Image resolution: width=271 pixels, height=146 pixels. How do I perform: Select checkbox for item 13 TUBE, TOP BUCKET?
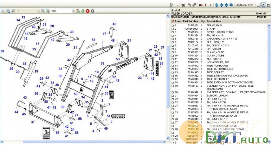tap(173, 66)
